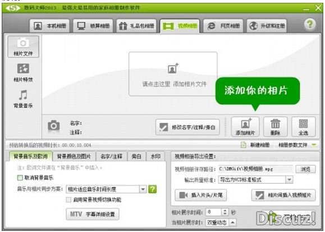Expand the 相册参数文件 dropdown arrow
325x232 pixels.
314,145
